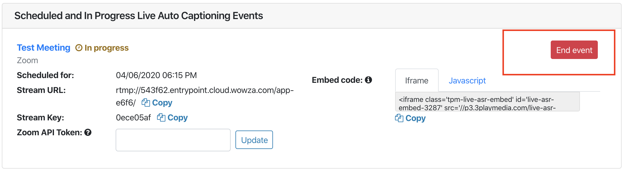Click the In progress status label
This screenshot has height=174, width=630.
(106, 48)
